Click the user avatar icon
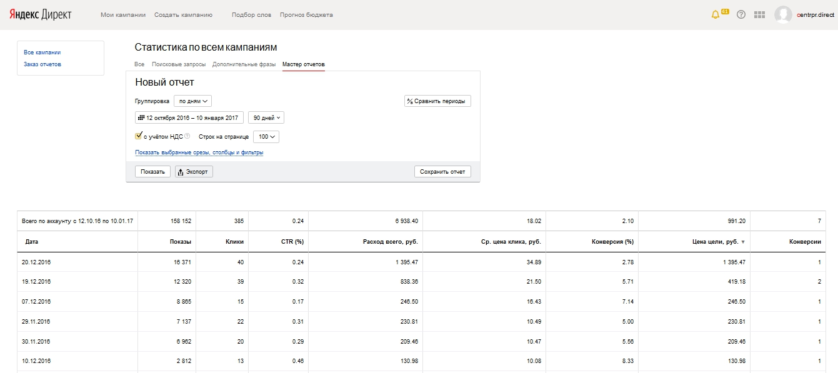Viewport: 838px width, 373px height. pos(783,14)
